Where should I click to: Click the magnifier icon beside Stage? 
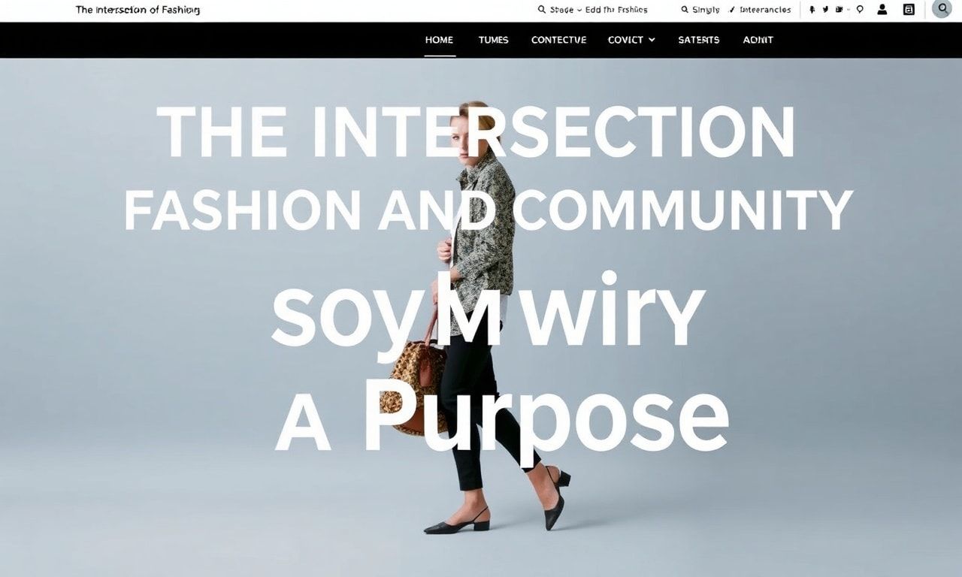541,10
